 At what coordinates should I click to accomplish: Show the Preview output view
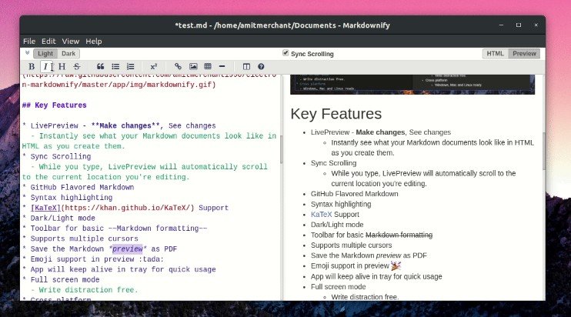click(524, 54)
